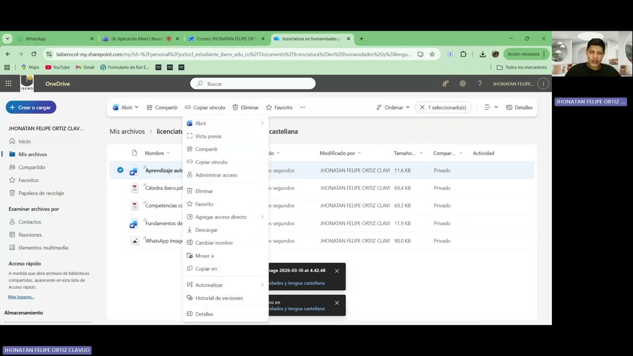Open the app launcher waffle icon
The image size is (633, 356).
pyautogui.click(x=8, y=84)
